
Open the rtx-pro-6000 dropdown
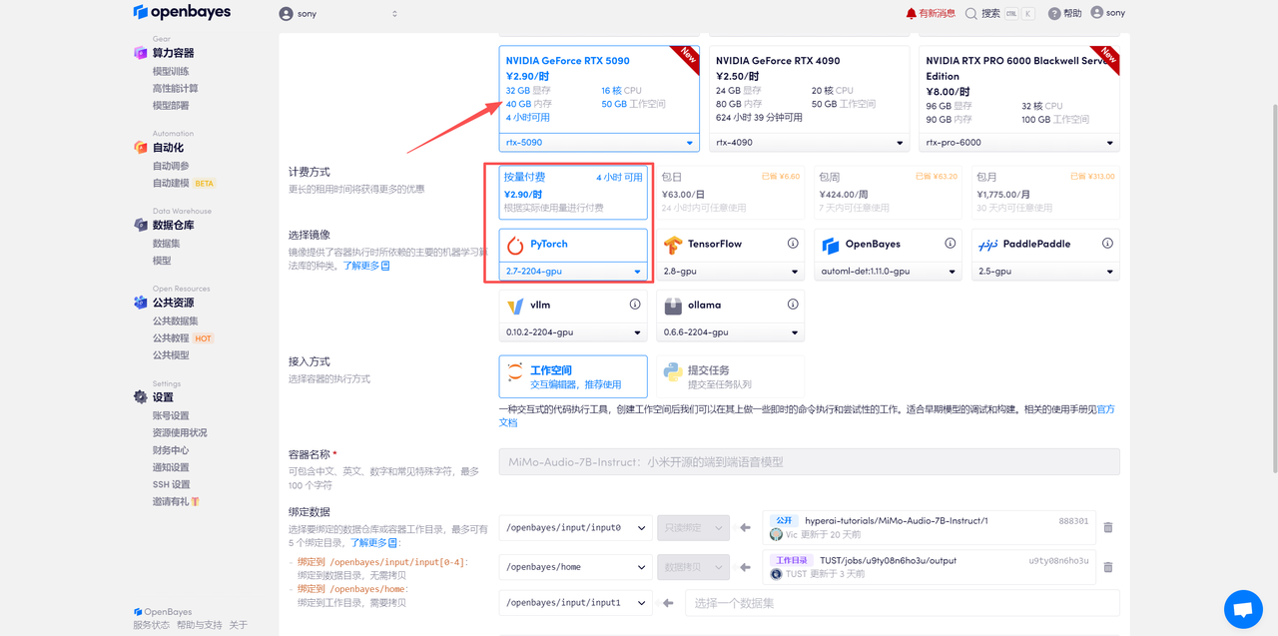pyautogui.click(x=1019, y=143)
